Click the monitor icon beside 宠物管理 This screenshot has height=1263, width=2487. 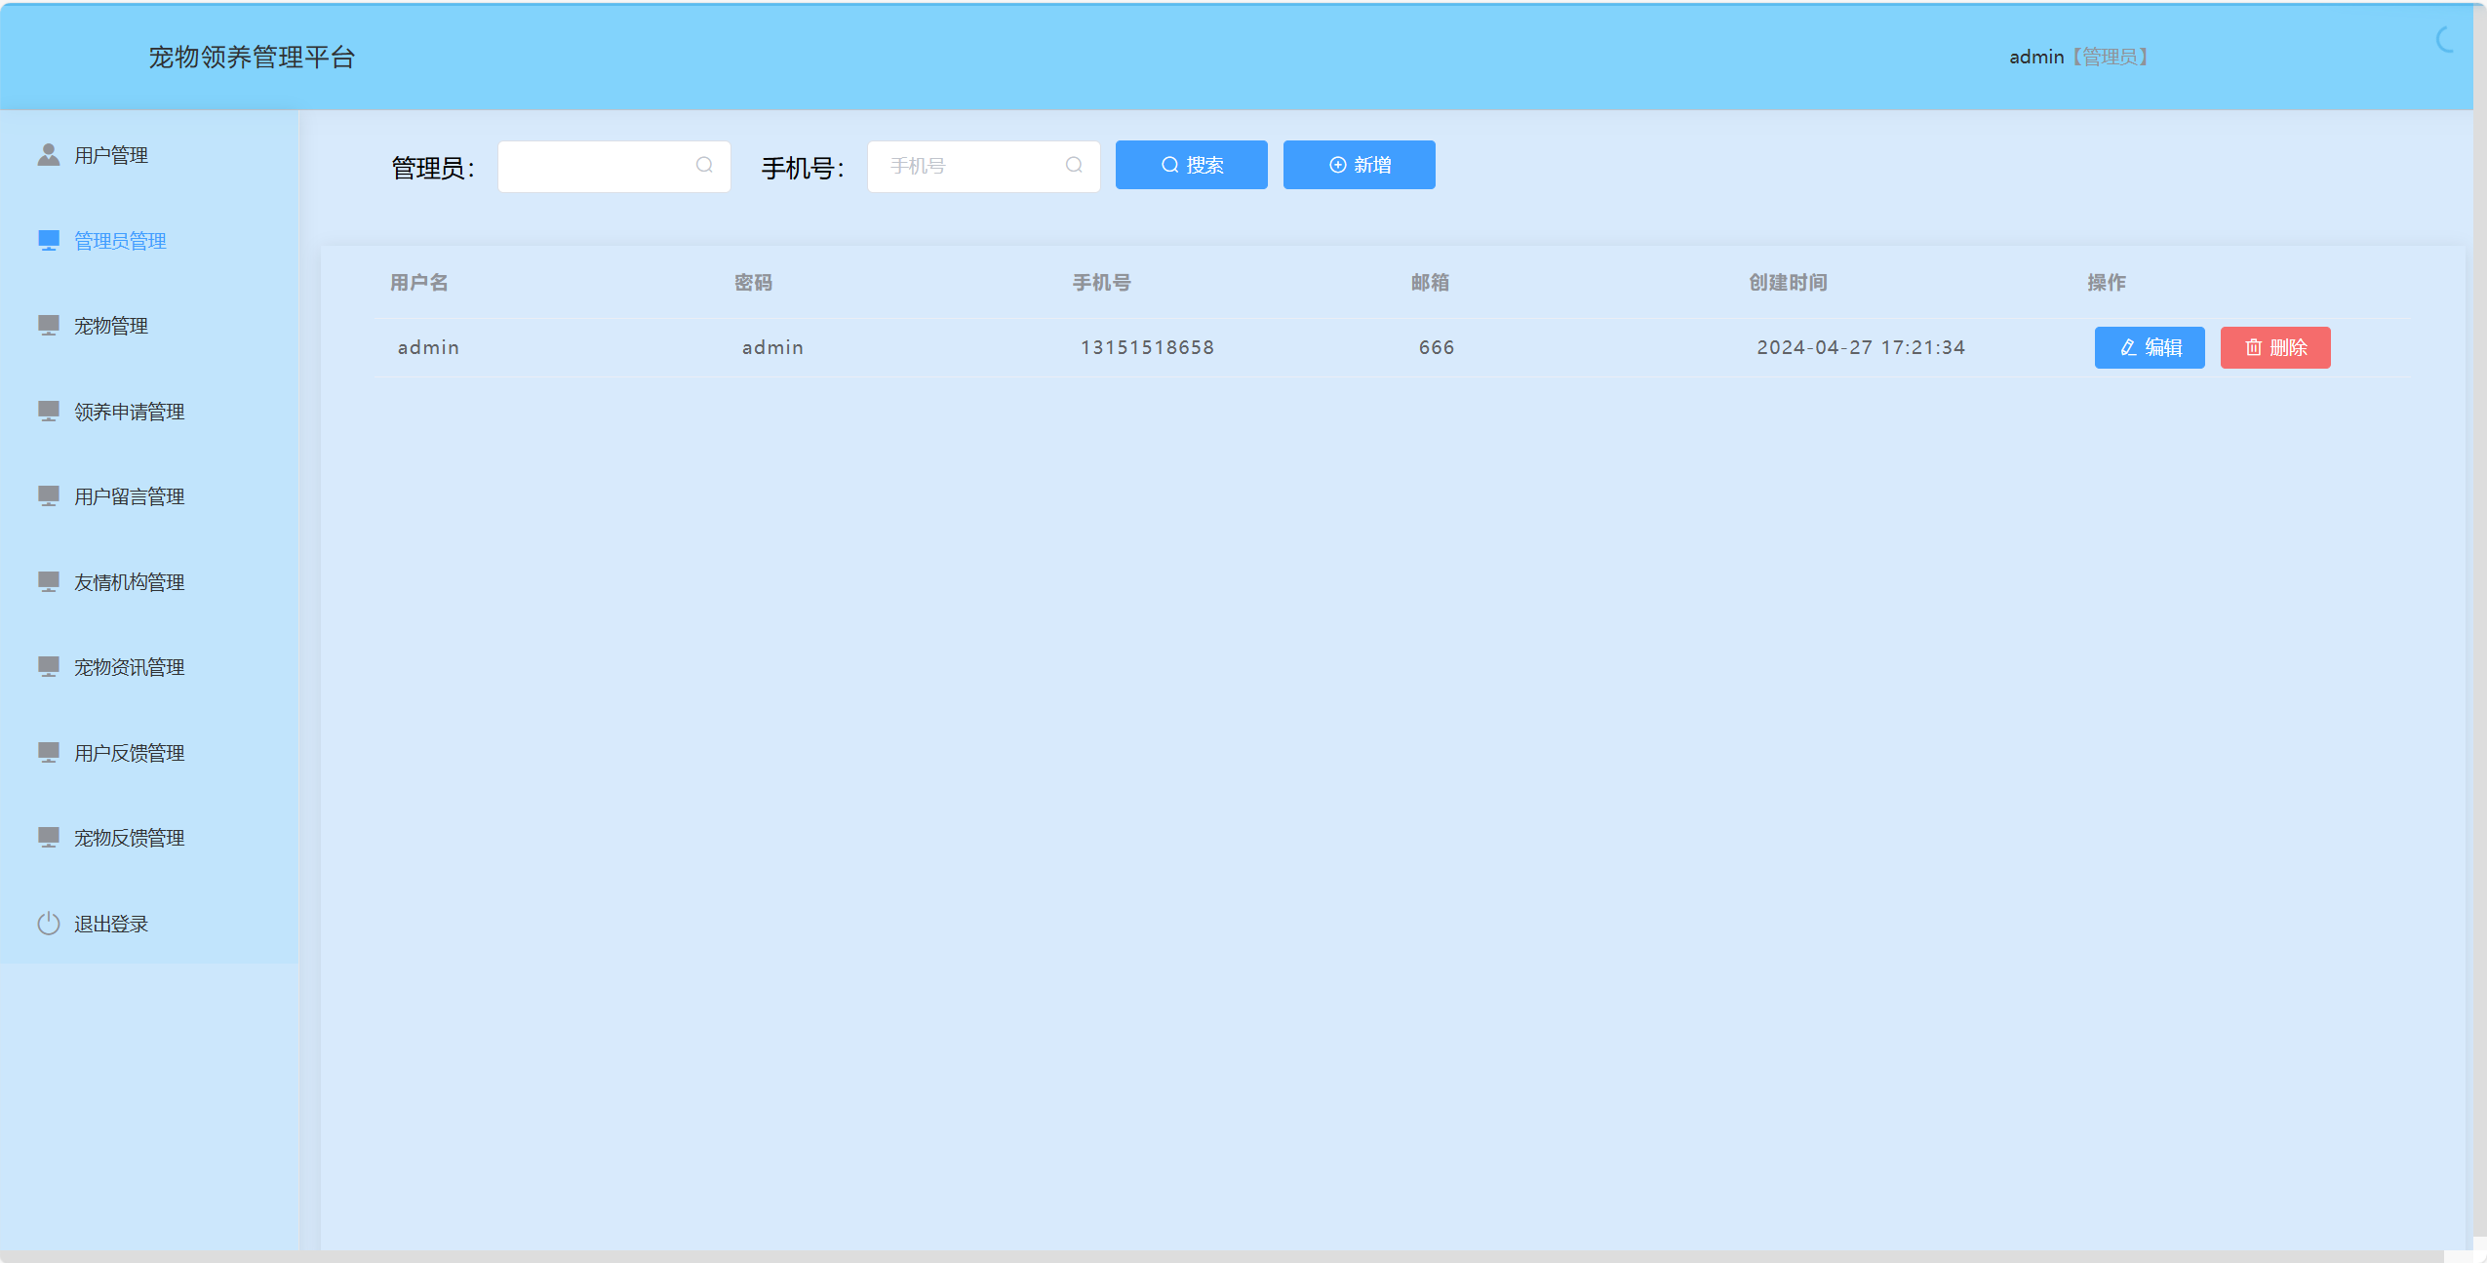49,325
